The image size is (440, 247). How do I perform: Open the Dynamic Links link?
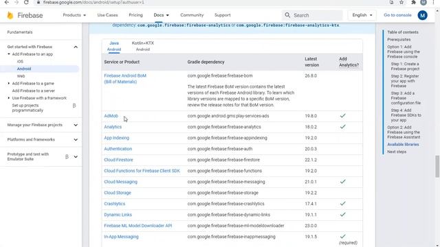(118, 215)
